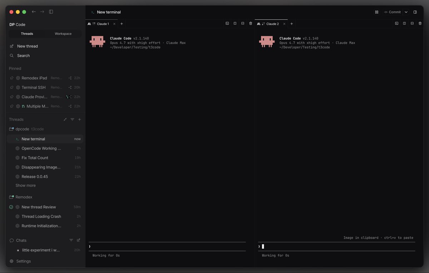Open the Chats filter menu
The height and width of the screenshot is (273, 429).
(71, 240)
